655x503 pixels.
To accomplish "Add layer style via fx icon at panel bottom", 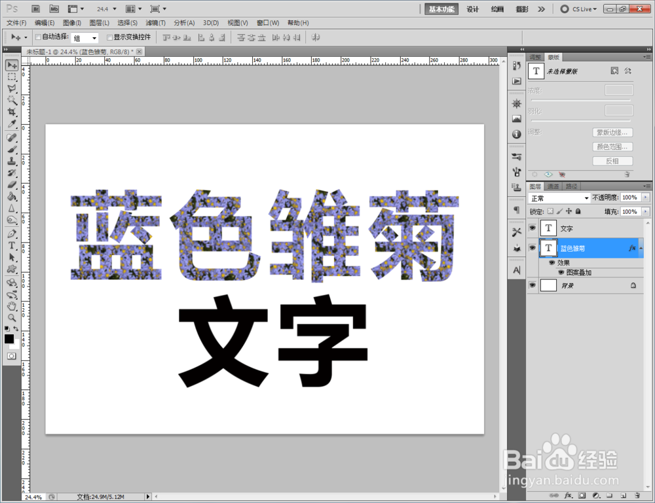I will (x=568, y=496).
